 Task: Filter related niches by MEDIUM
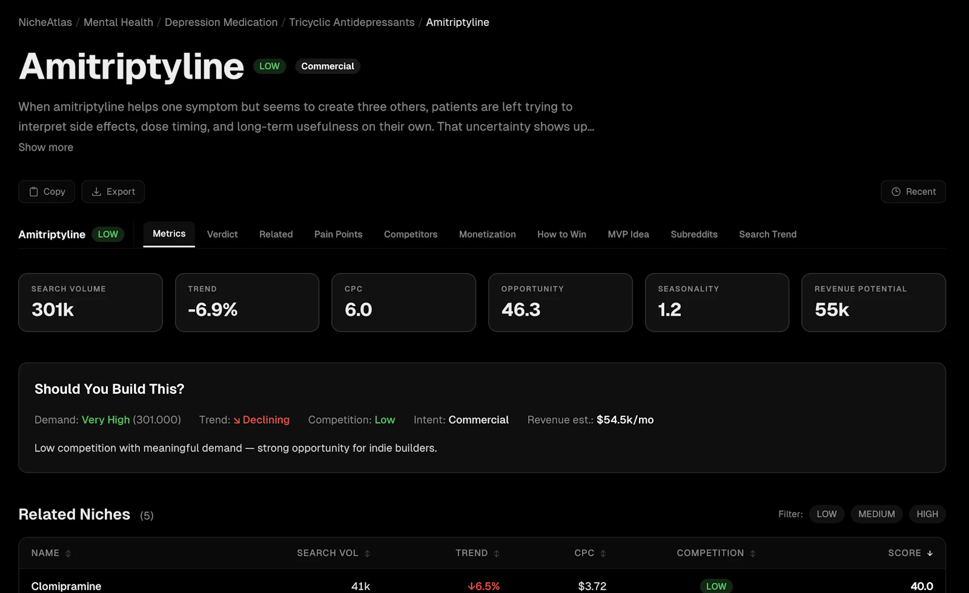(x=876, y=514)
